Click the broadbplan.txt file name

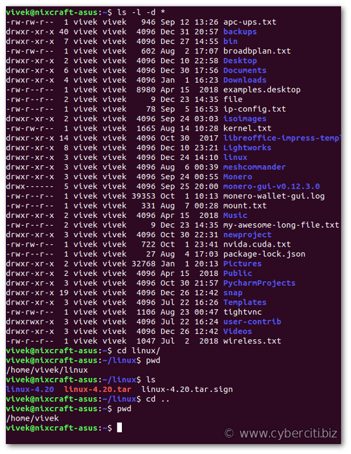(257, 51)
